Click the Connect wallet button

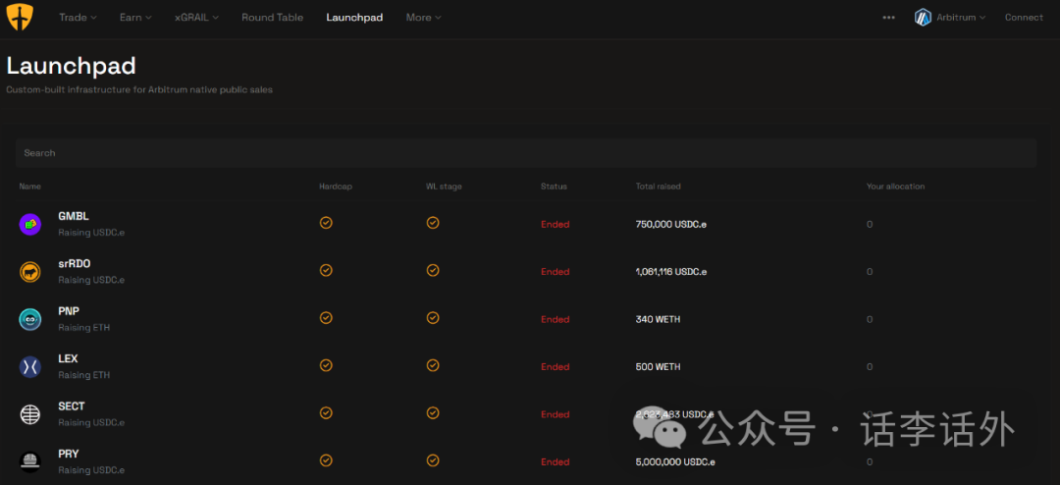click(x=1024, y=18)
